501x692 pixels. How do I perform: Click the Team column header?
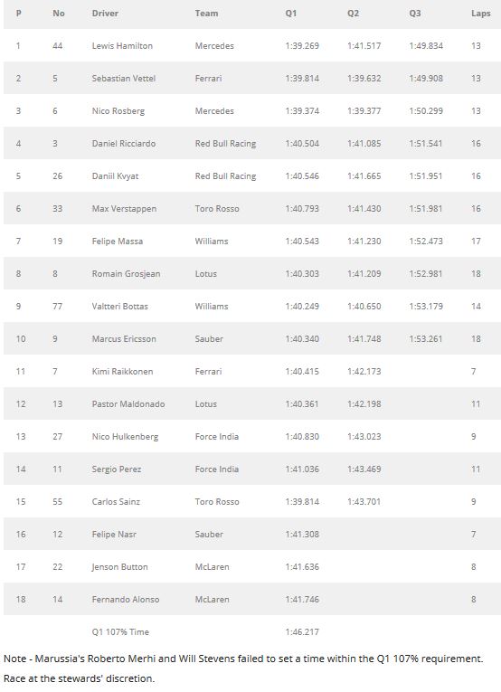206,14
